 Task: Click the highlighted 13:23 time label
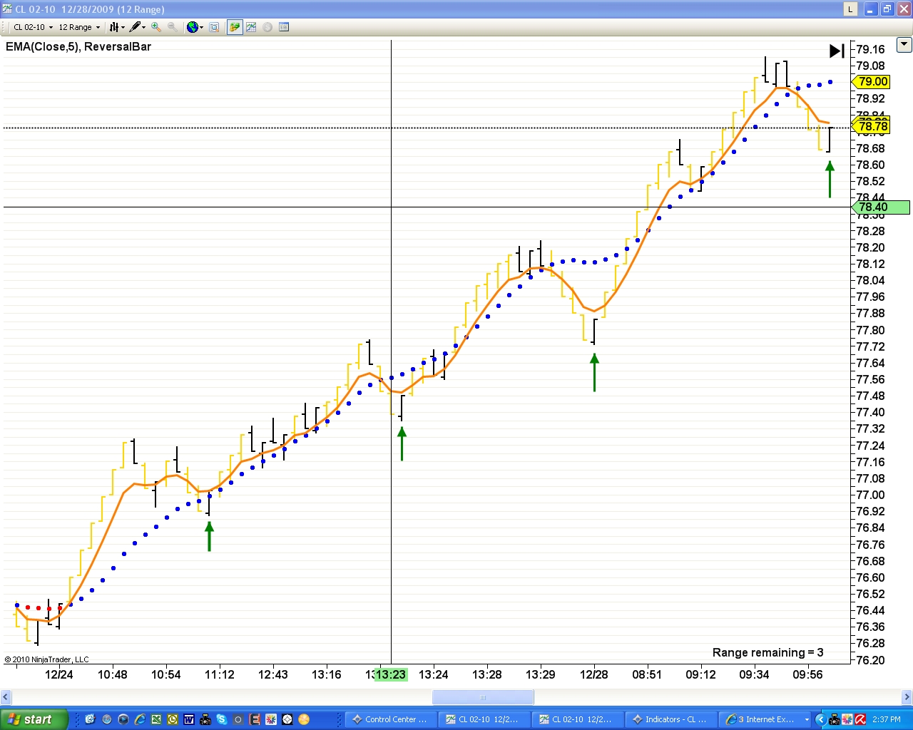pos(391,674)
